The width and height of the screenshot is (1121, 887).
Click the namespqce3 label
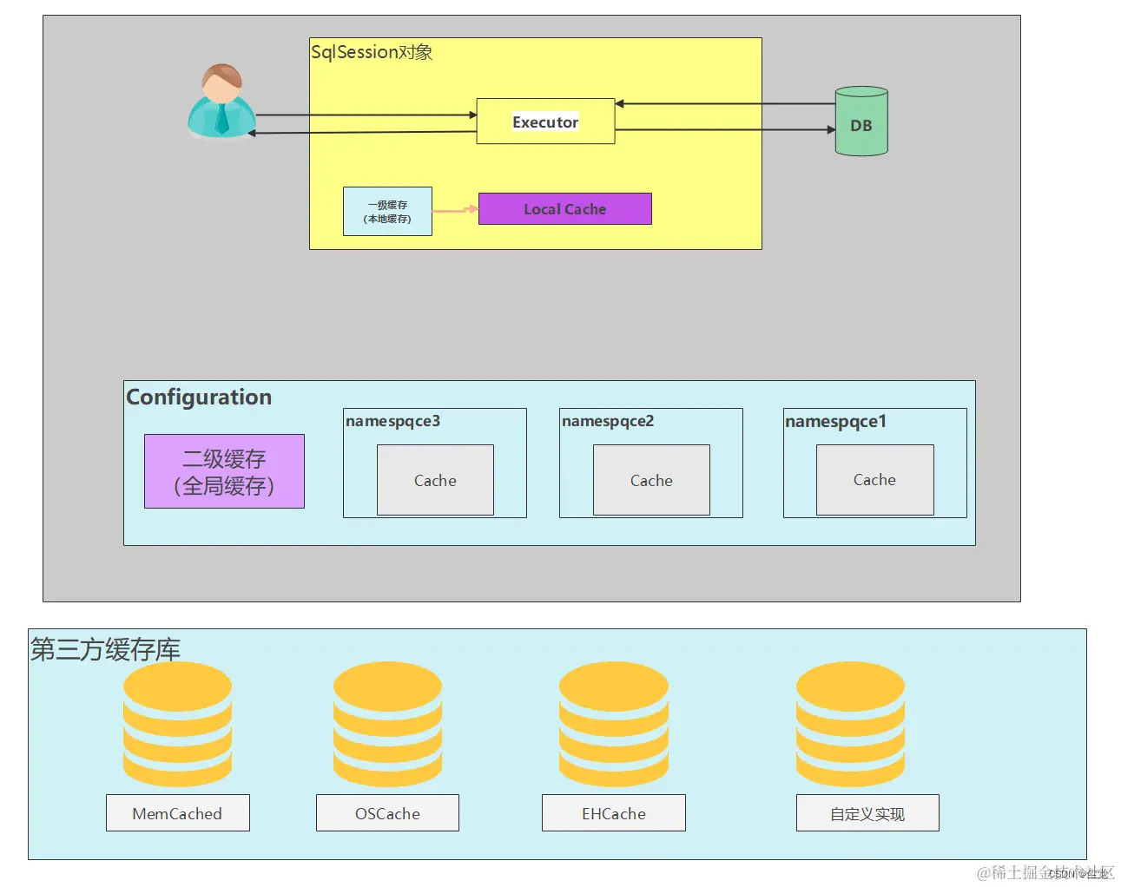point(392,421)
